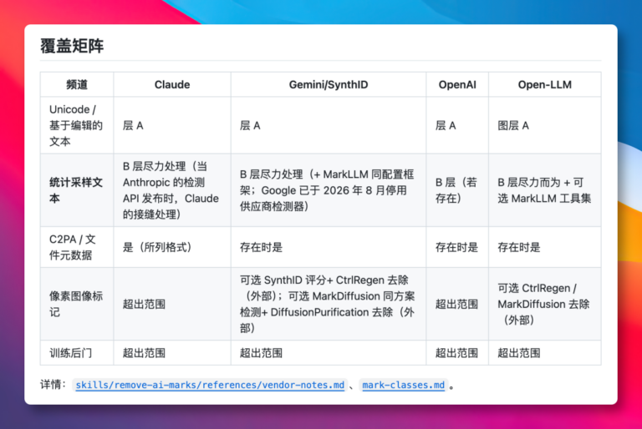Select the 频道 column header
Screen dimensions: 642x429
point(77,84)
